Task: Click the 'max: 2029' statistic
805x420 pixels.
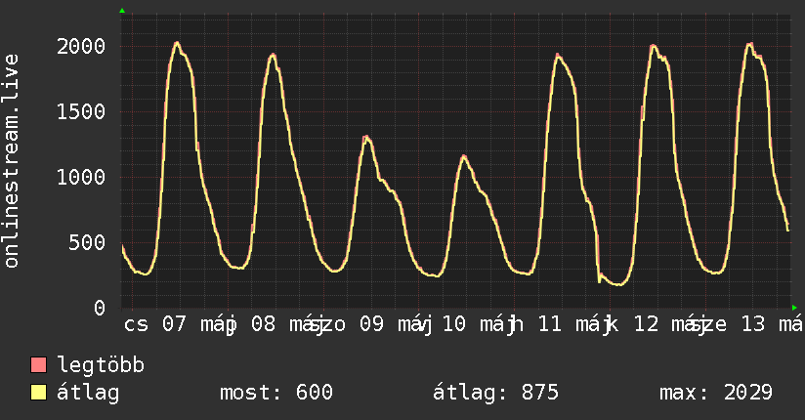Action: tap(716, 393)
